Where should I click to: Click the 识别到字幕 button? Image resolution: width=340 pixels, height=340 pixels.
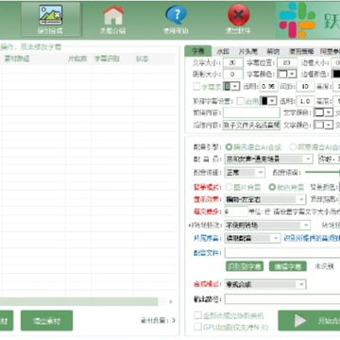tap(245, 266)
